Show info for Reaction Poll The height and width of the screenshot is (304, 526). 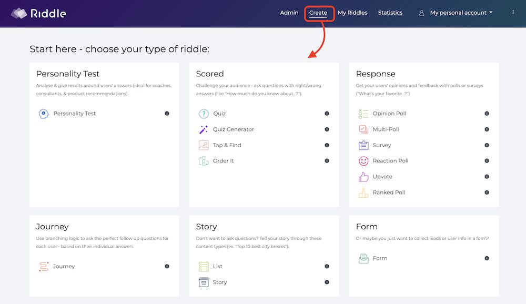487,161
